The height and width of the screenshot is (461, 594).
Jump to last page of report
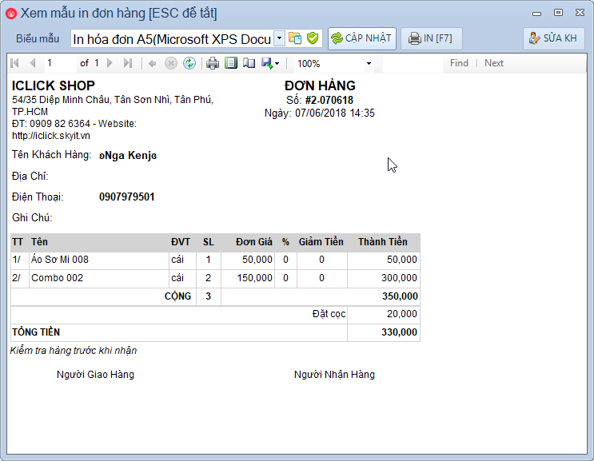coord(128,63)
